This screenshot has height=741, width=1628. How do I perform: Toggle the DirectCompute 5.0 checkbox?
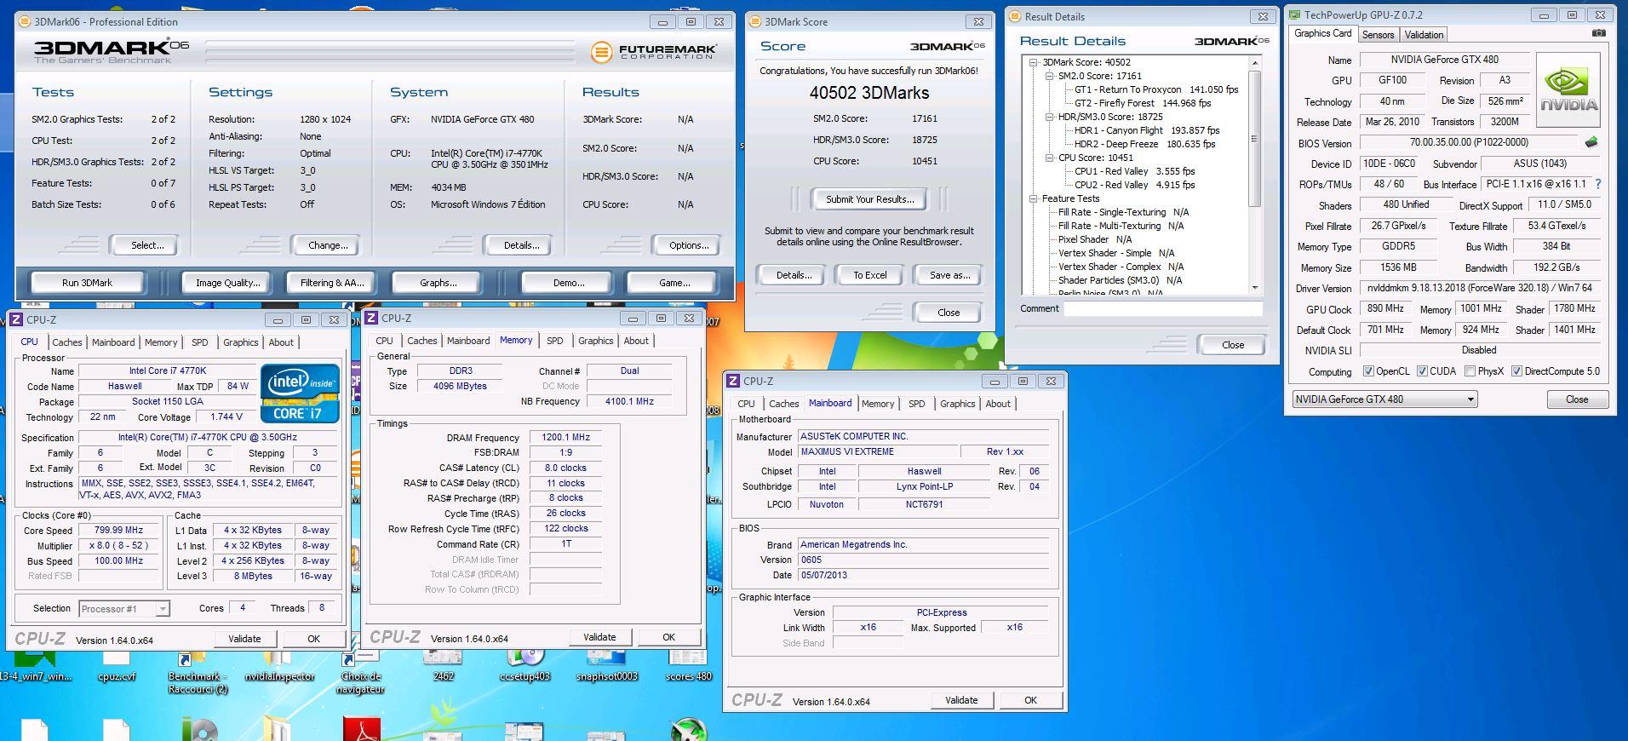click(x=1516, y=371)
